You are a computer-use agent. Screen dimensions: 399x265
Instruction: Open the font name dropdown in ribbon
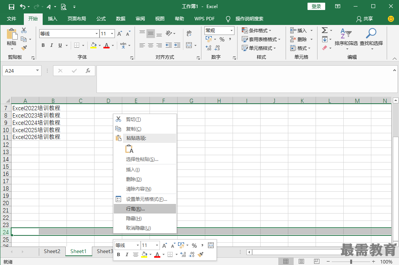coord(96,33)
